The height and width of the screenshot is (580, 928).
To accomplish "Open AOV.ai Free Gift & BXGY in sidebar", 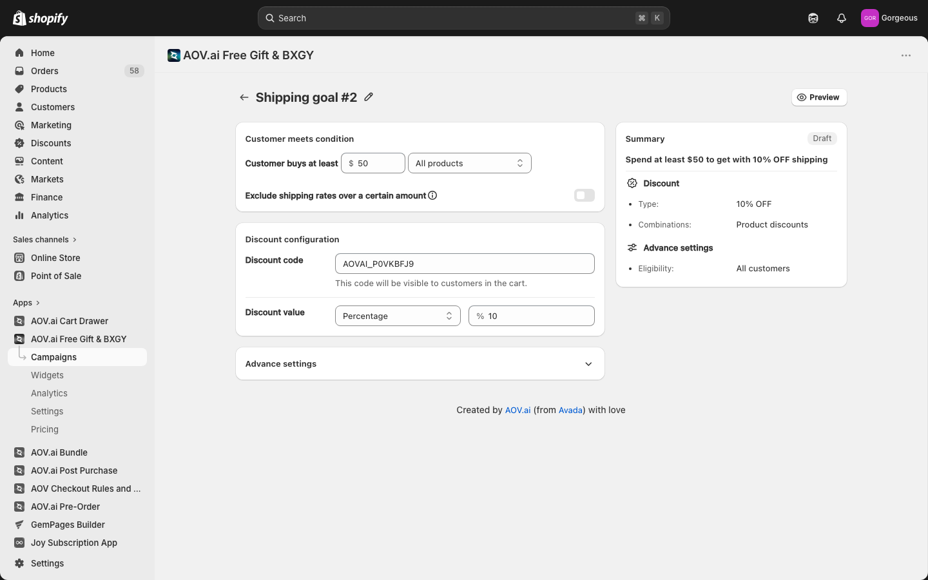I will point(77,339).
